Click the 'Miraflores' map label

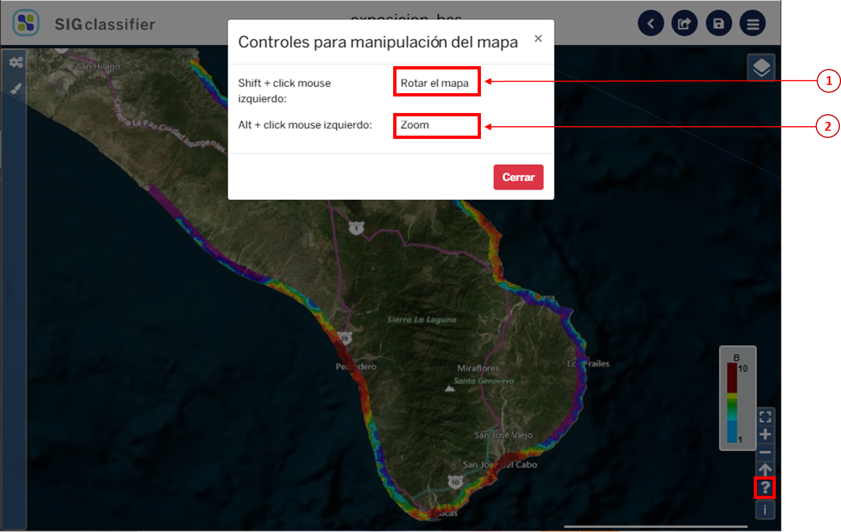[x=478, y=368]
